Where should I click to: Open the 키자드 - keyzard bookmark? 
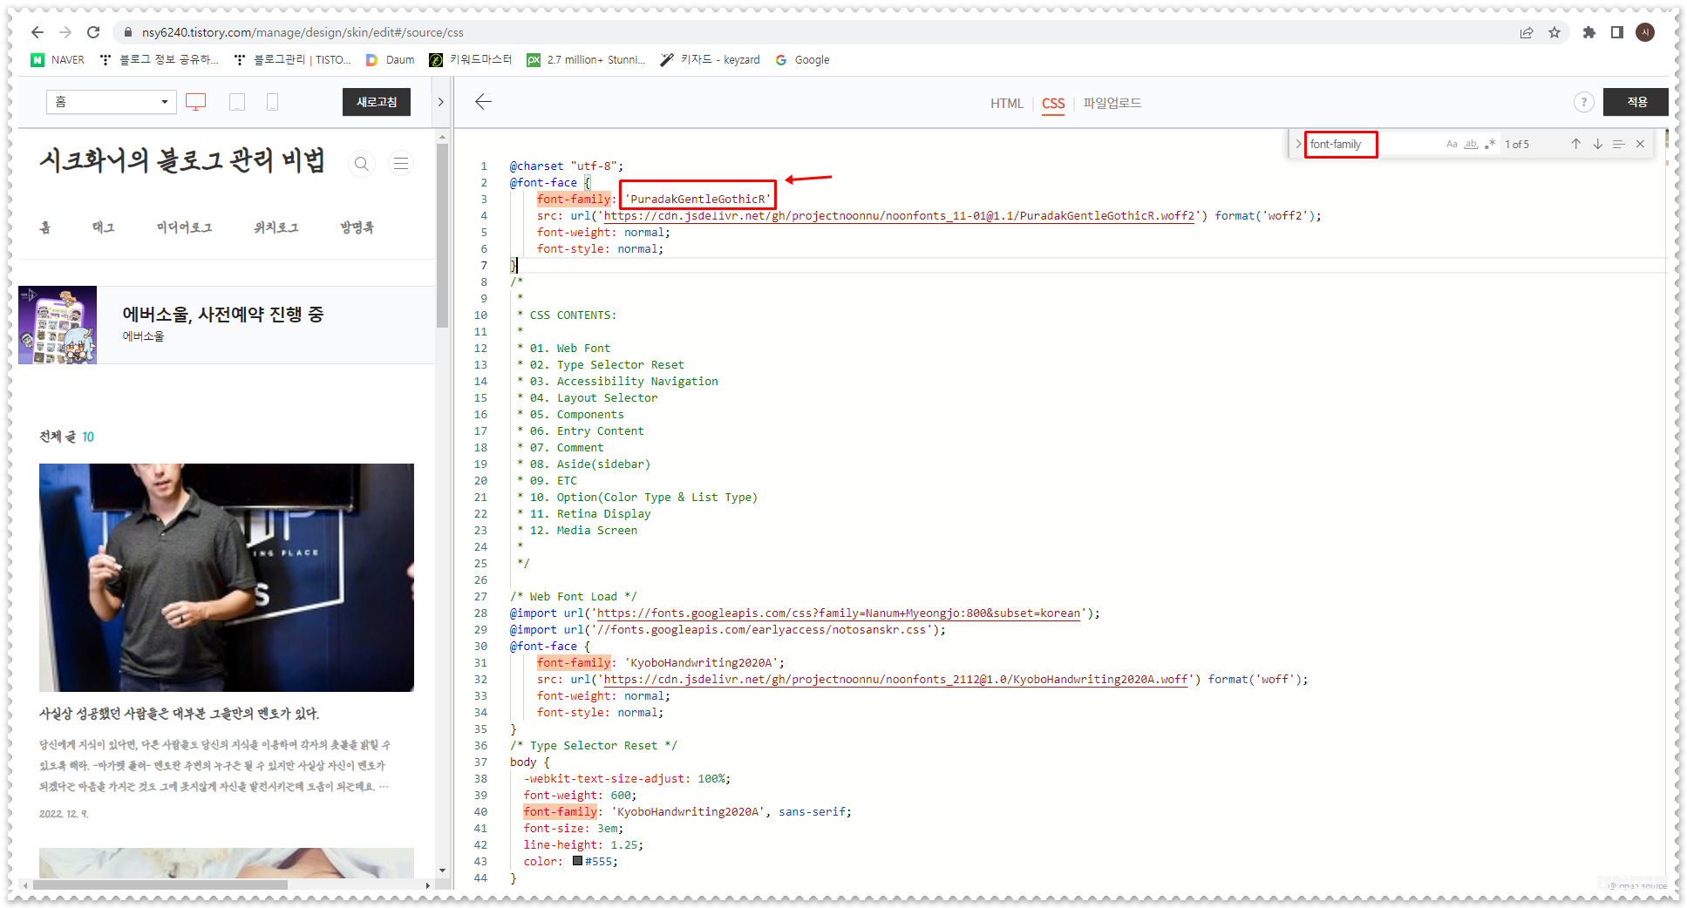point(710,60)
